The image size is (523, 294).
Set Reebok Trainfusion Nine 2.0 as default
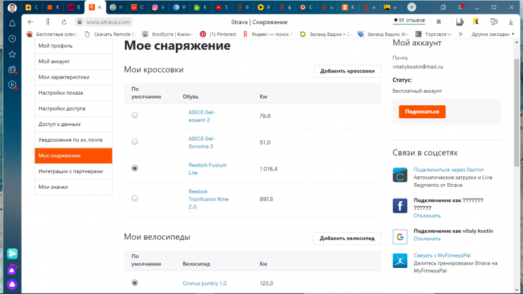tap(135, 199)
